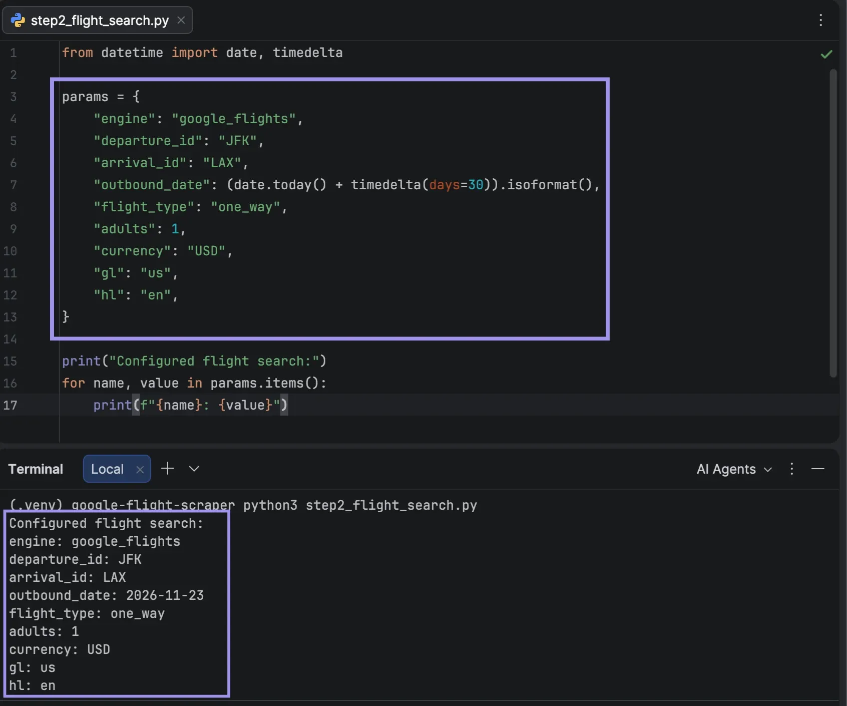This screenshot has width=847, height=706.
Task: Click the from datetime import line
Action: (x=202, y=53)
